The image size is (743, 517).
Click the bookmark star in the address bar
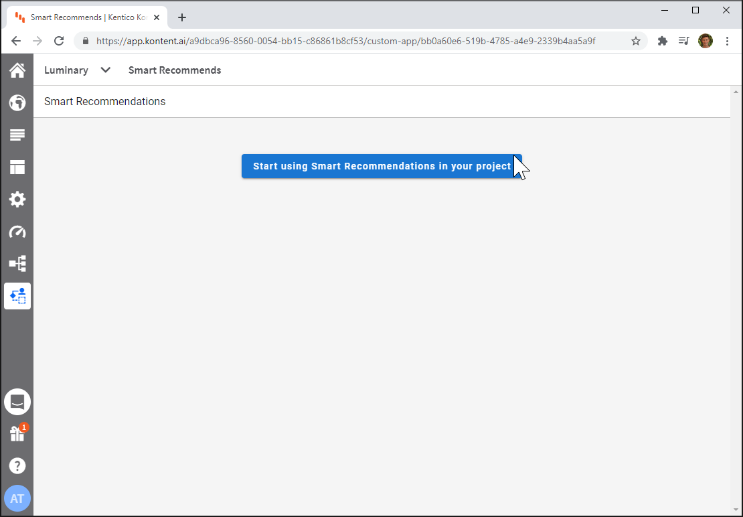635,41
